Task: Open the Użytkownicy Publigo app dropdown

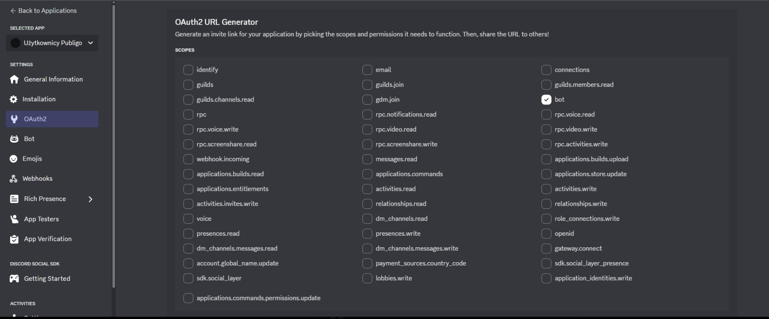Action: click(52, 43)
